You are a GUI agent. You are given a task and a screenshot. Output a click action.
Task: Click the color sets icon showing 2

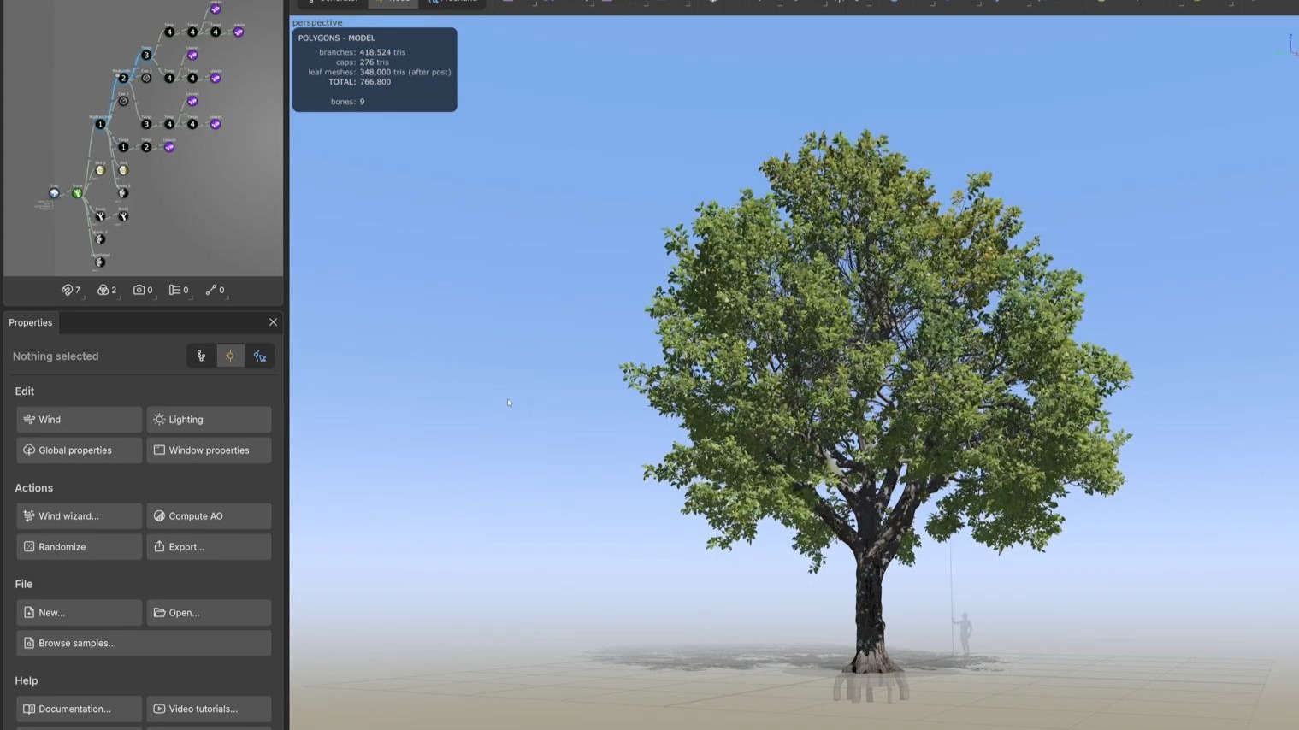point(106,290)
